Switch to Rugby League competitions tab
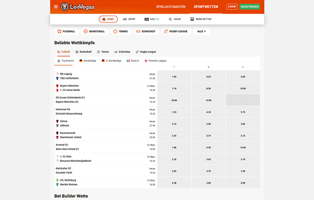Viewport: 314px width, 200px height. (x=146, y=52)
